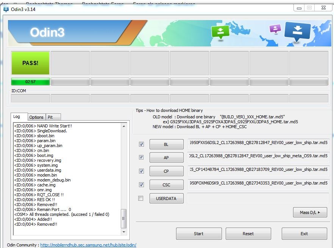
Task: Close the Odin3 window
Action: coord(323,8)
